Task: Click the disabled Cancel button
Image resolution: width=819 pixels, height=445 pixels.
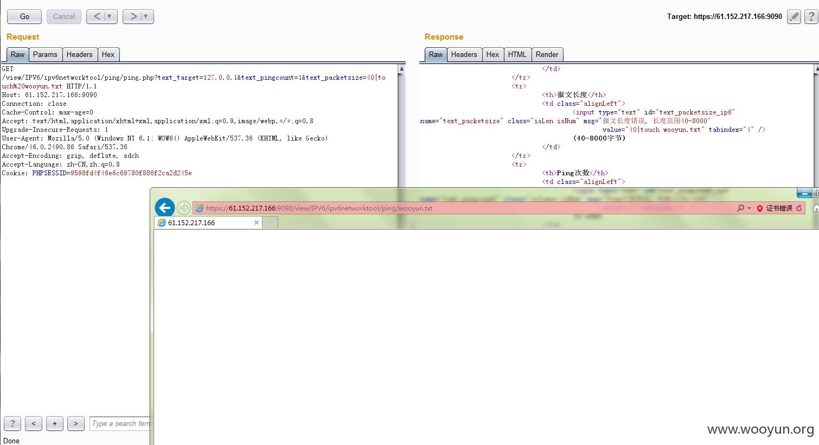Action: pyautogui.click(x=64, y=16)
